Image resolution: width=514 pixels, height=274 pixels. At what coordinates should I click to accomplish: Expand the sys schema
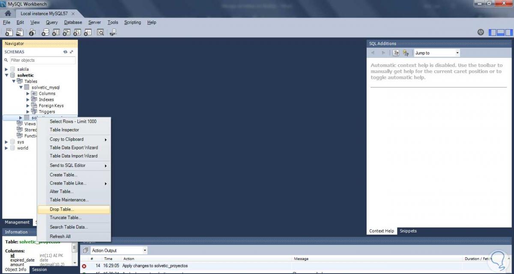(6, 142)
